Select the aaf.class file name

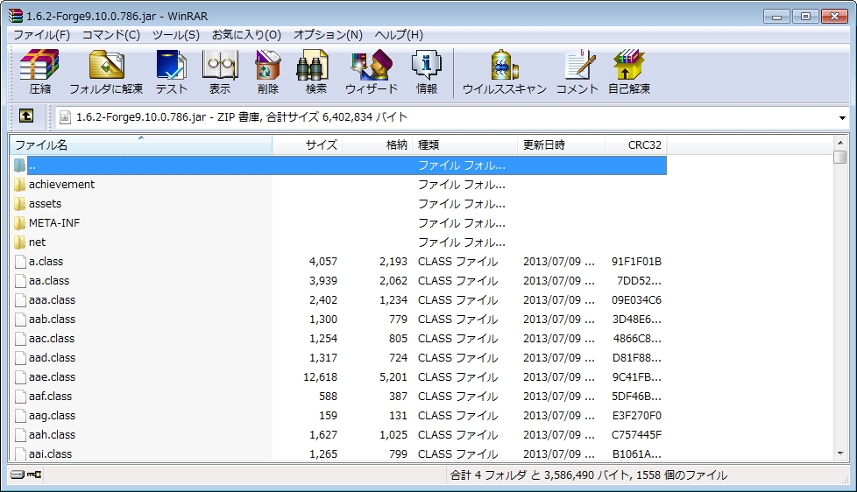[x=50, y=397]
